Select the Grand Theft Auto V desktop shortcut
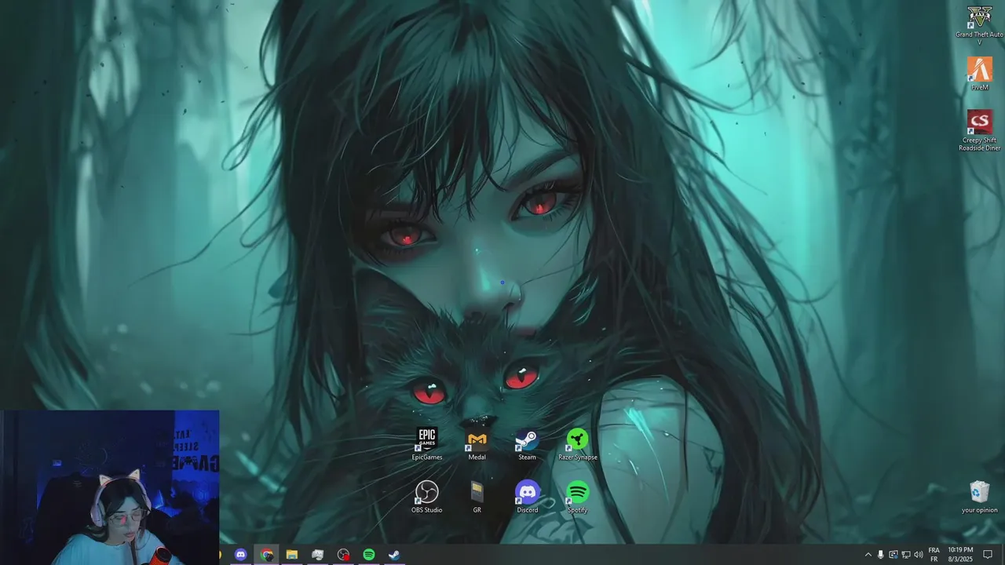Screen dimensions: 1005x565 pyautogui.click(x=979, y=24)
